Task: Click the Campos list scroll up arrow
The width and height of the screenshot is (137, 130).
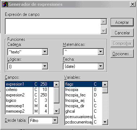Action: (x=56, y=84)
